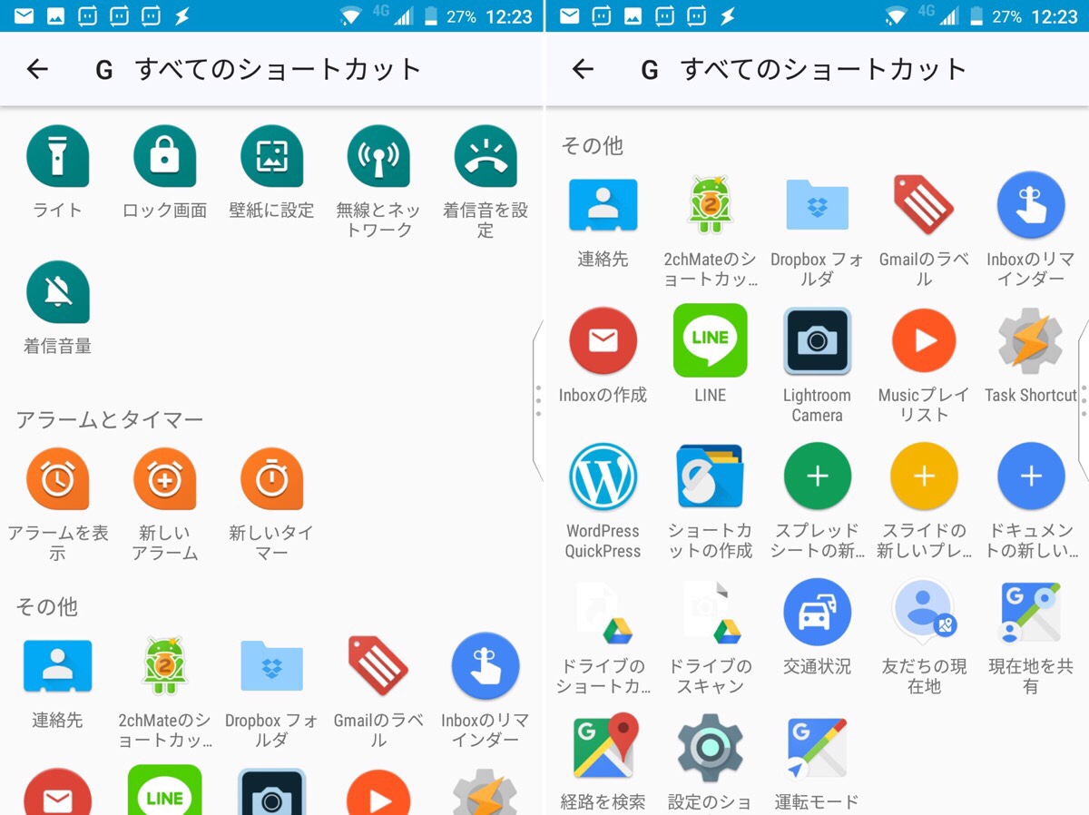Tap the blue ドキュメント new document icon
1089x815 pixels.
[1031, 477]
